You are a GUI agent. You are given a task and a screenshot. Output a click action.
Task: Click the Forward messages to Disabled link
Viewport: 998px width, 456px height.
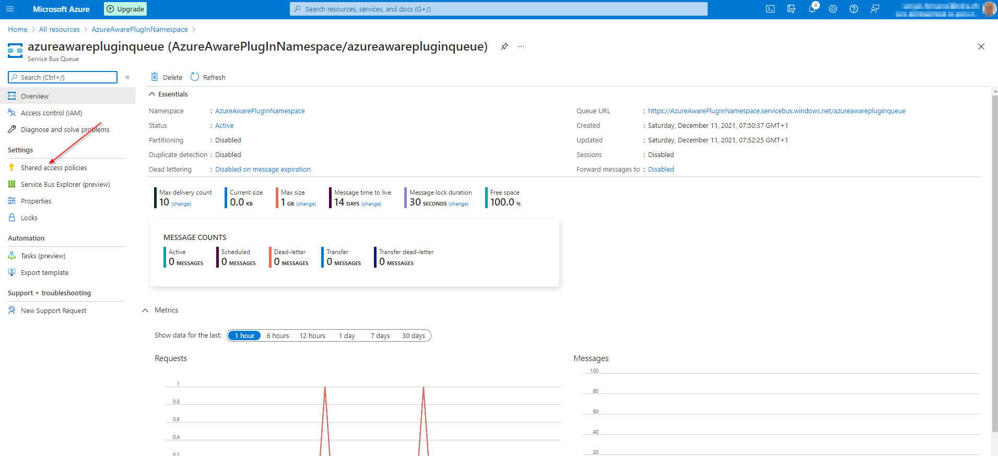(661, 169)
